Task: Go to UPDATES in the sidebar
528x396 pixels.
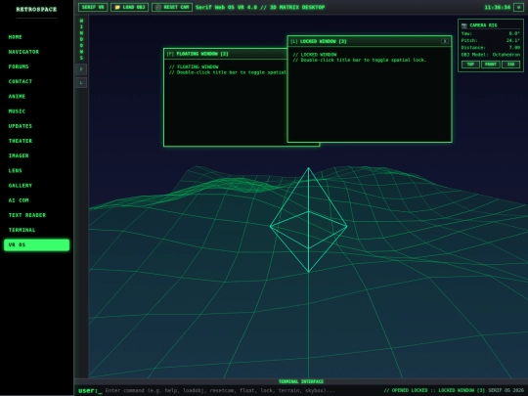Action: [36, 126]
